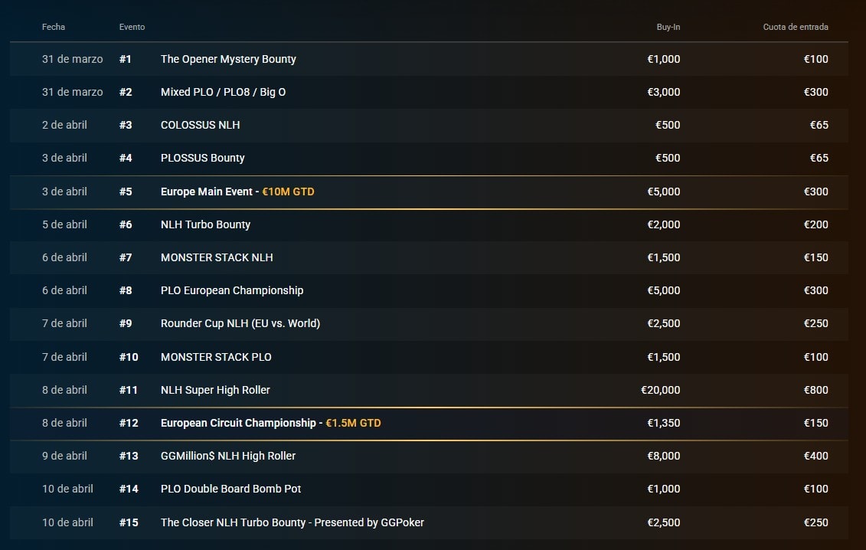Select GGMillion$ NLH High Roller event

pos(228,456)
